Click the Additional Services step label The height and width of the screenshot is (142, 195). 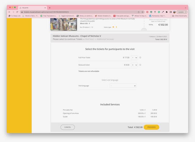105,39
